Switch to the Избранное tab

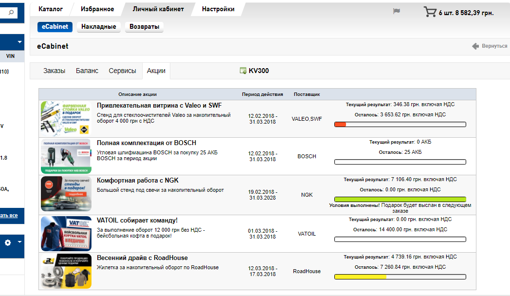click(x=98, y=9)
